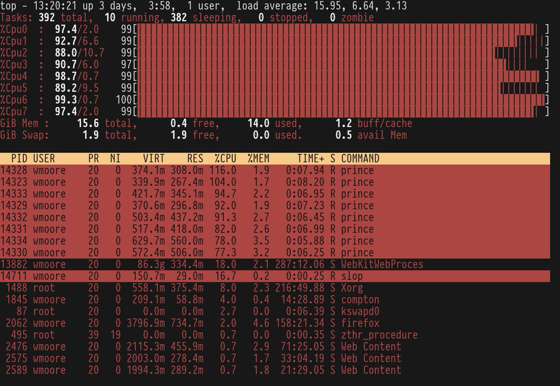This screenshot has height=386, width=560.
Task: Select the zthr_procedure process row
Action: click(x=187, y=335)
